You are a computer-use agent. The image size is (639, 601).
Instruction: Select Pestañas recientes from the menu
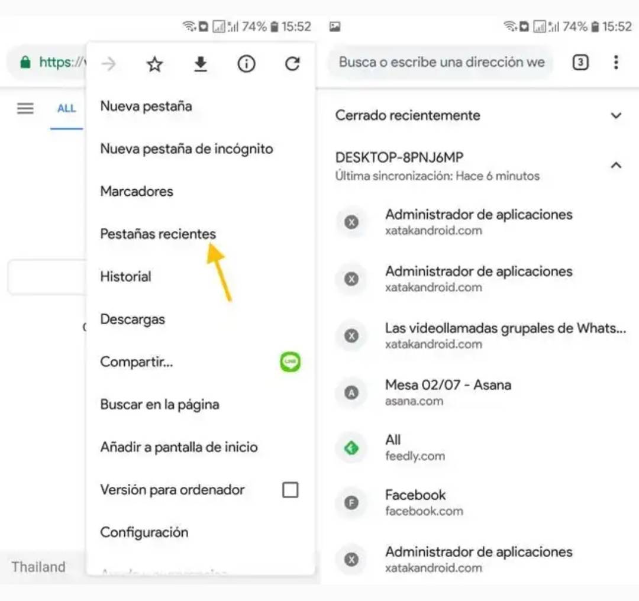click(158, 234)
